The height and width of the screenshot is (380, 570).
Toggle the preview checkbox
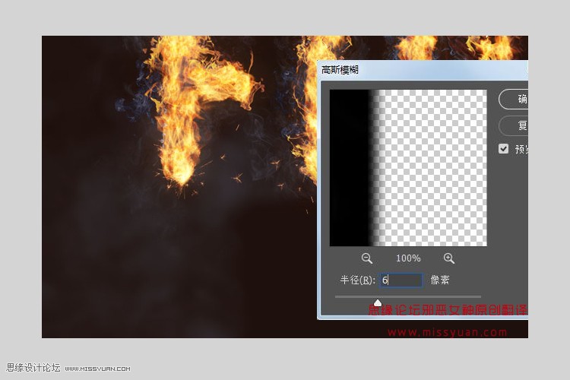pyautogui.click(x=503, y=149)
